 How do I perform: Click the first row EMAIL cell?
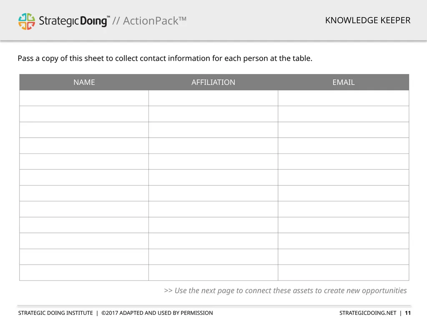coord(344,98)
